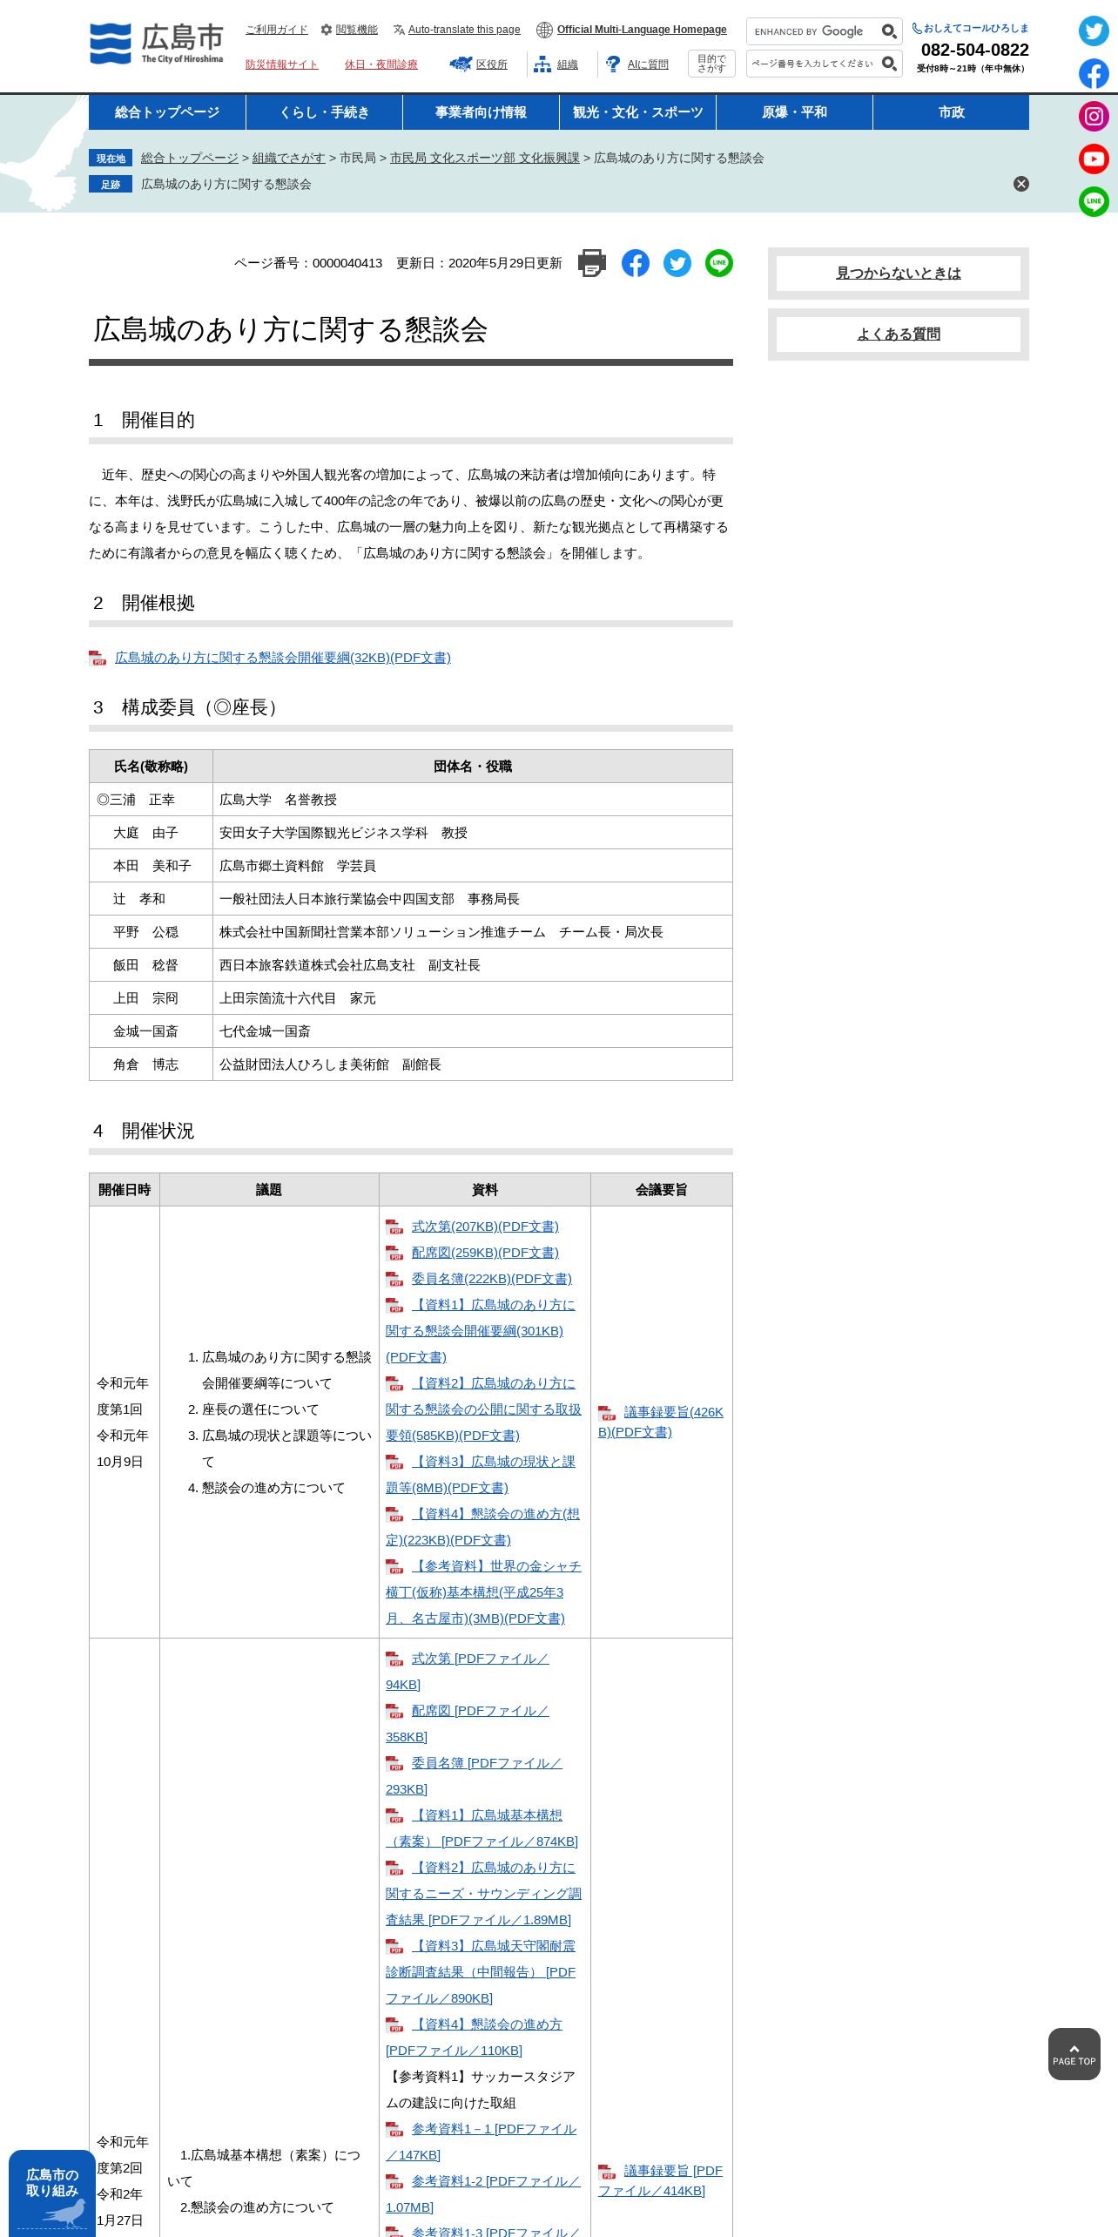Open 参考資料1－1 [PDFファイル／147KB] link
Viewport: 1118px width, 2237px height.
point(482,2142)
